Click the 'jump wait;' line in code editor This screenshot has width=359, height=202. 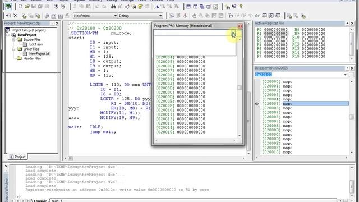click(103, 132)
